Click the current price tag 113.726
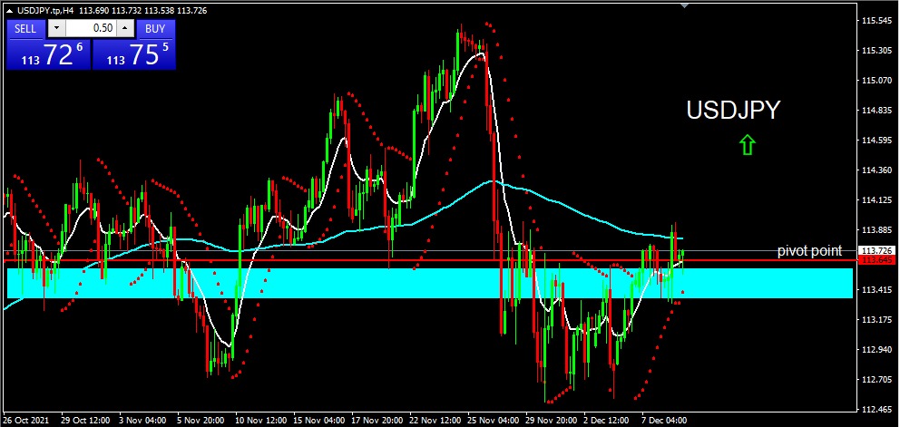 click(x=877, y=251)
